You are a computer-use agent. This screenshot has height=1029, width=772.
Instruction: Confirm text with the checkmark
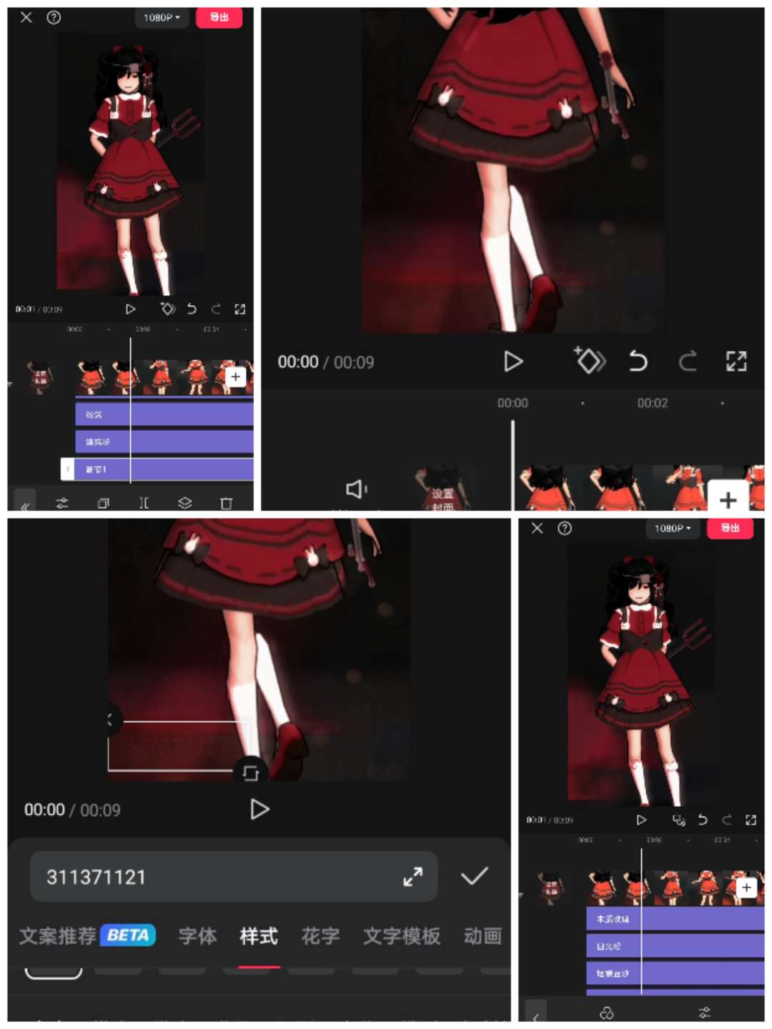click(x=474, y=876)
